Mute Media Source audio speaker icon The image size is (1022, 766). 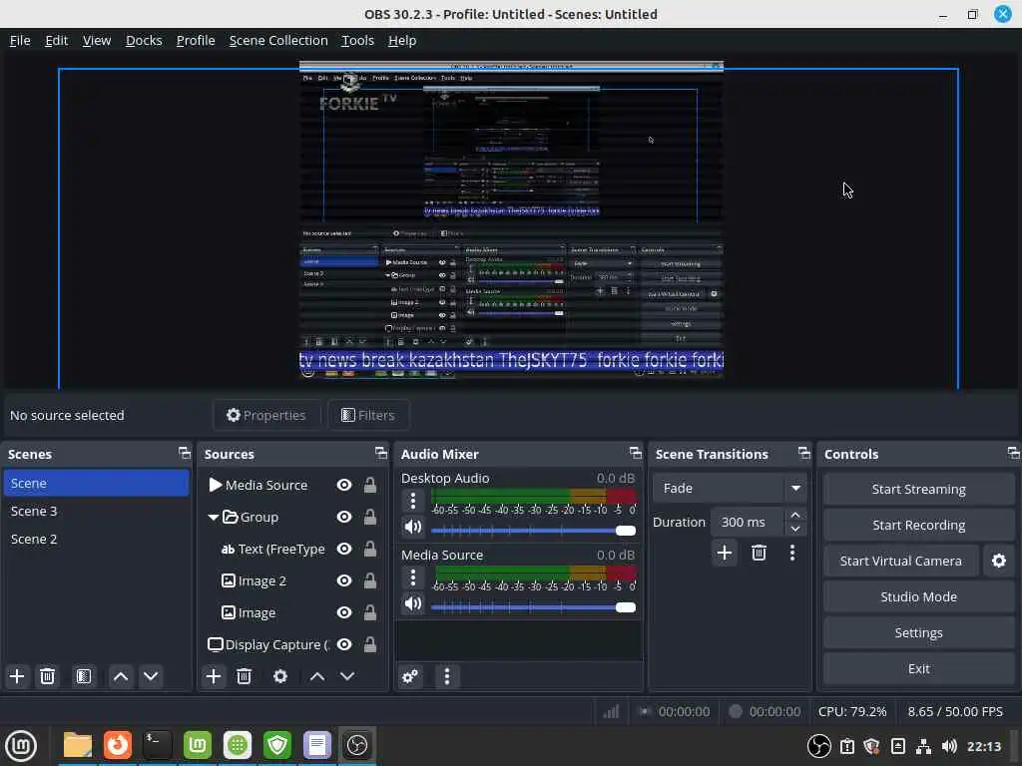point(412,603)
